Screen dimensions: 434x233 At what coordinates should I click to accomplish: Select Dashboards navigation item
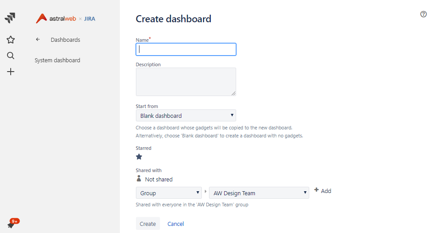(x=66, y=40)
